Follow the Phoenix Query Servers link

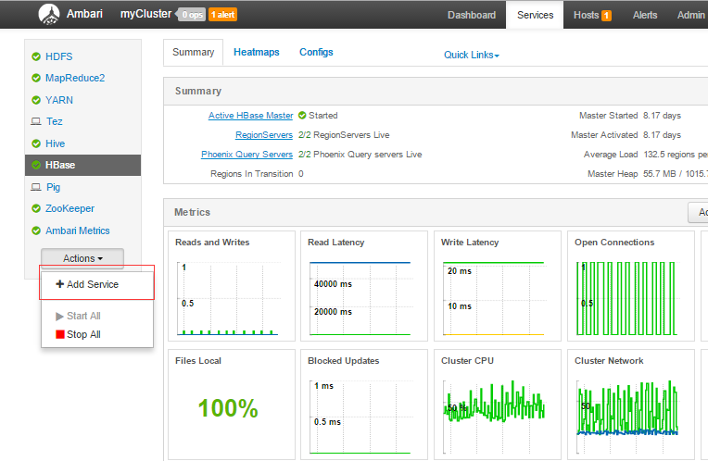[x=247, y=155]
